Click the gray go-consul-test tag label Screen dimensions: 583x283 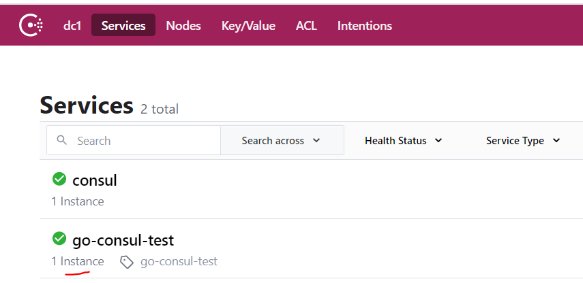tap(179, 261)
